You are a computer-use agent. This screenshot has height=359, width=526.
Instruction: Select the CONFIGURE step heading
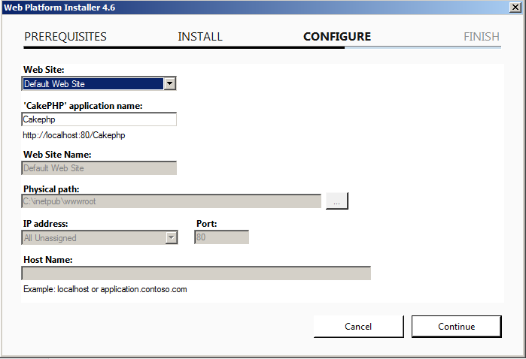337,37
